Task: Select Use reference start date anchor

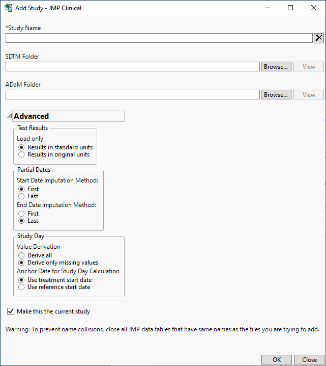Action: [x=21, y=287]
